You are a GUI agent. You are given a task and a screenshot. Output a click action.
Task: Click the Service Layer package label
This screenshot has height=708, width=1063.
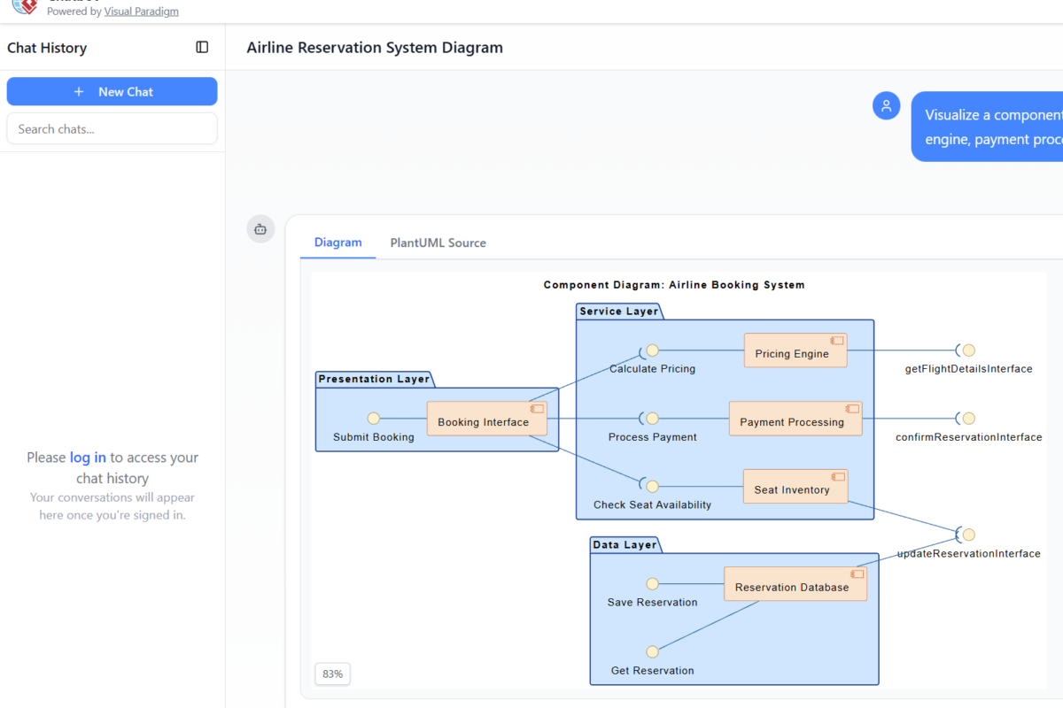(618, 312)
